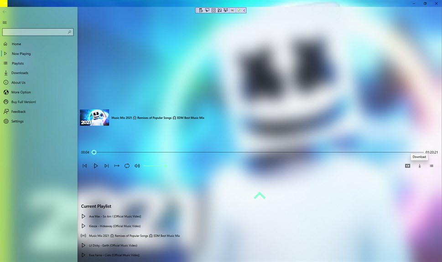This screenshot has height=262, width=442.
Task: Click the fifth debug toolbar pointer-nodes icon
Action: tap(226, 10)
